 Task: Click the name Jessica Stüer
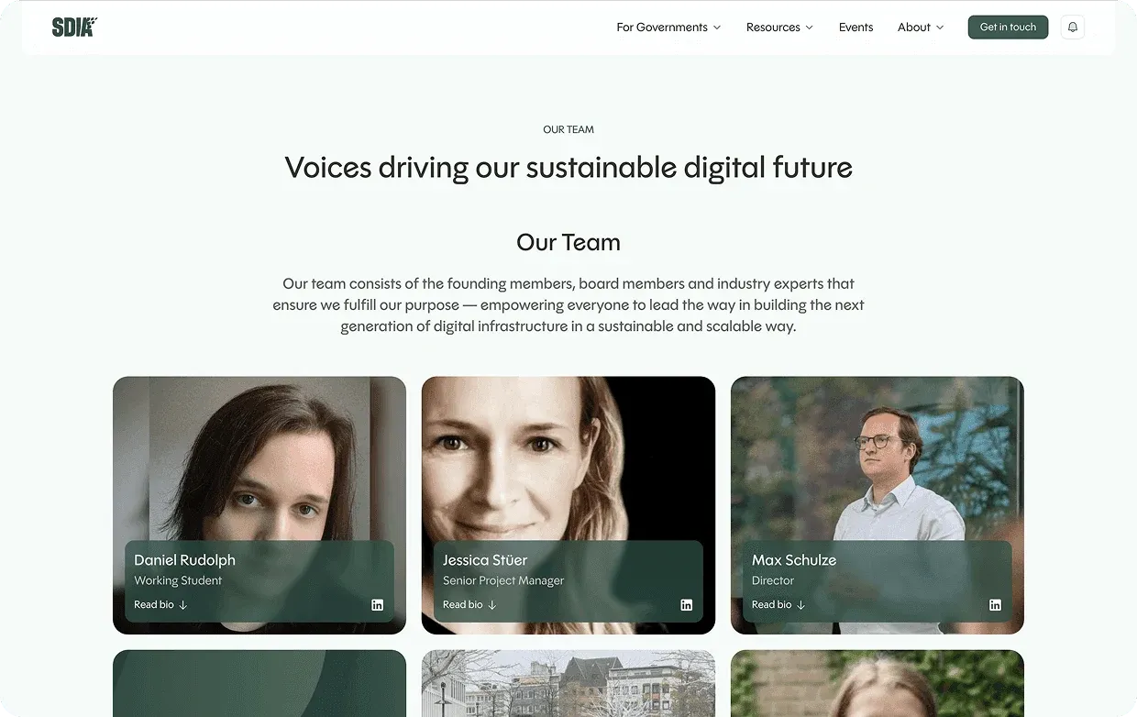click(485, 560)
